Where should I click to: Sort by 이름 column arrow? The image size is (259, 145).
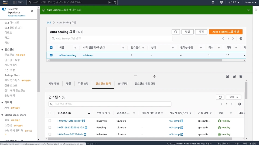point(75,48)
